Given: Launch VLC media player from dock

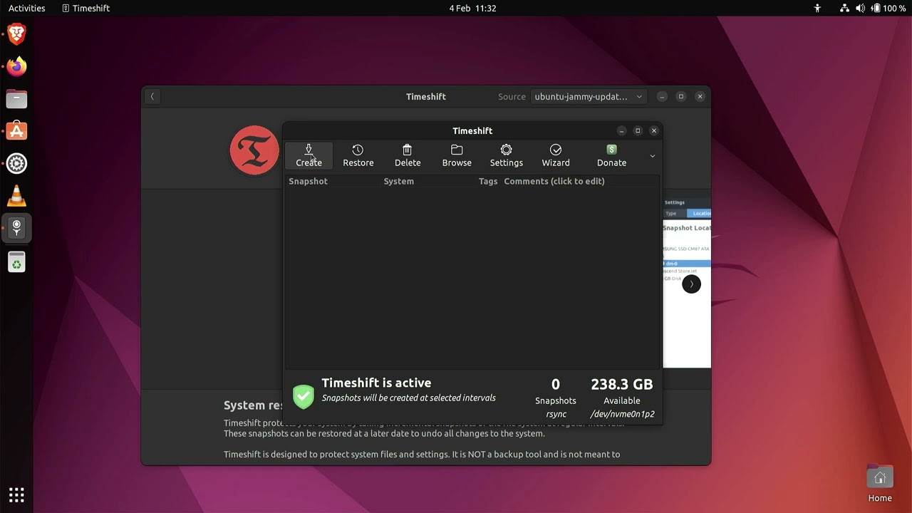Looking at the screenshot, I should (16, 196).
